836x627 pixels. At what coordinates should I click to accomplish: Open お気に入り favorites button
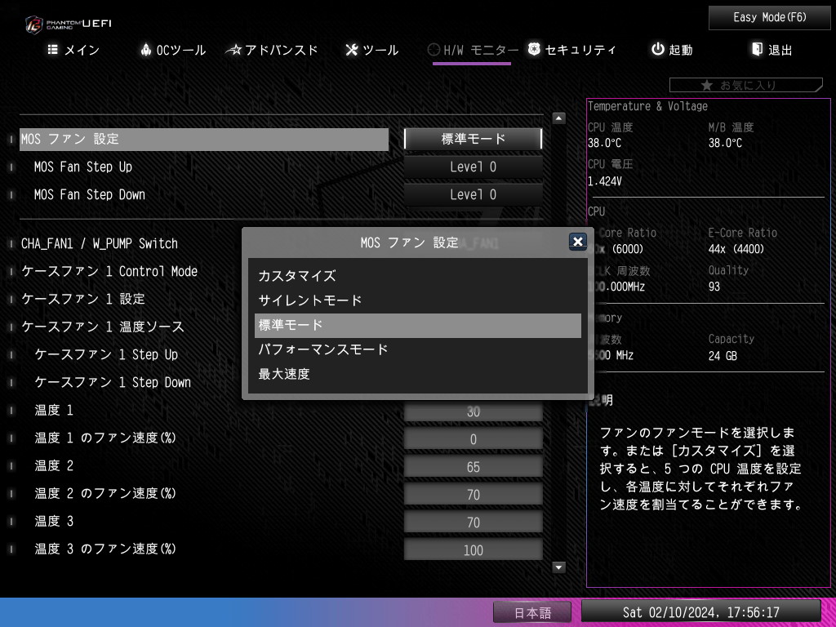(745, 85)
